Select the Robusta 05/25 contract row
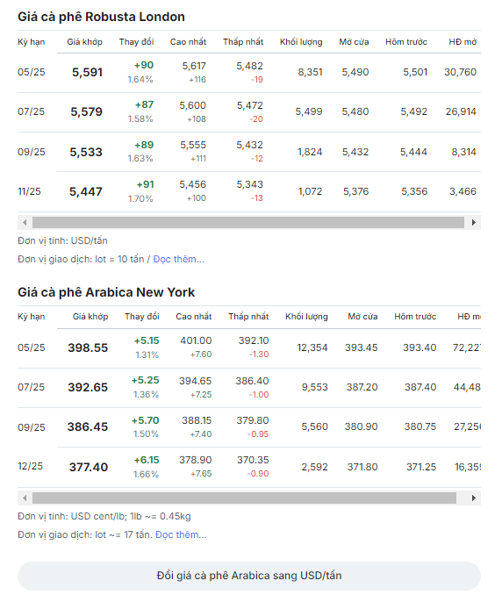 point(251,73)
